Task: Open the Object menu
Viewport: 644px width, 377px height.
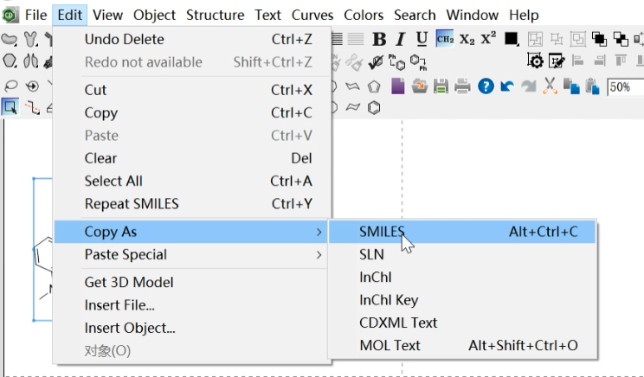Action: (154, 16)
